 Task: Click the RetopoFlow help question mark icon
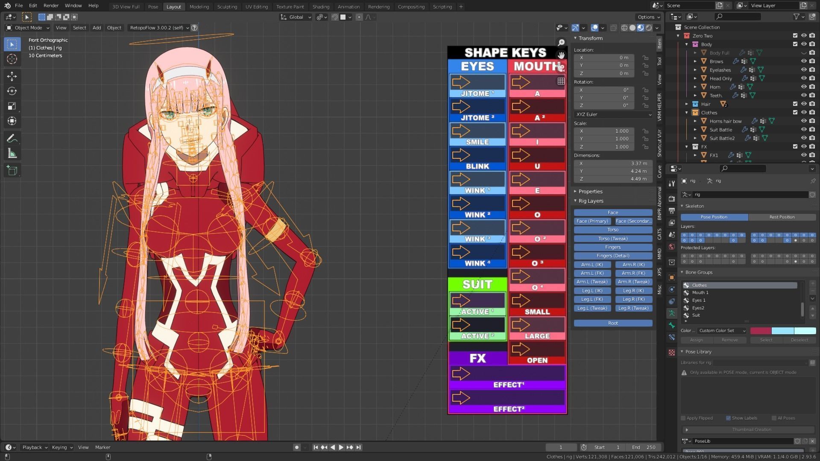[x=194, y=28]
